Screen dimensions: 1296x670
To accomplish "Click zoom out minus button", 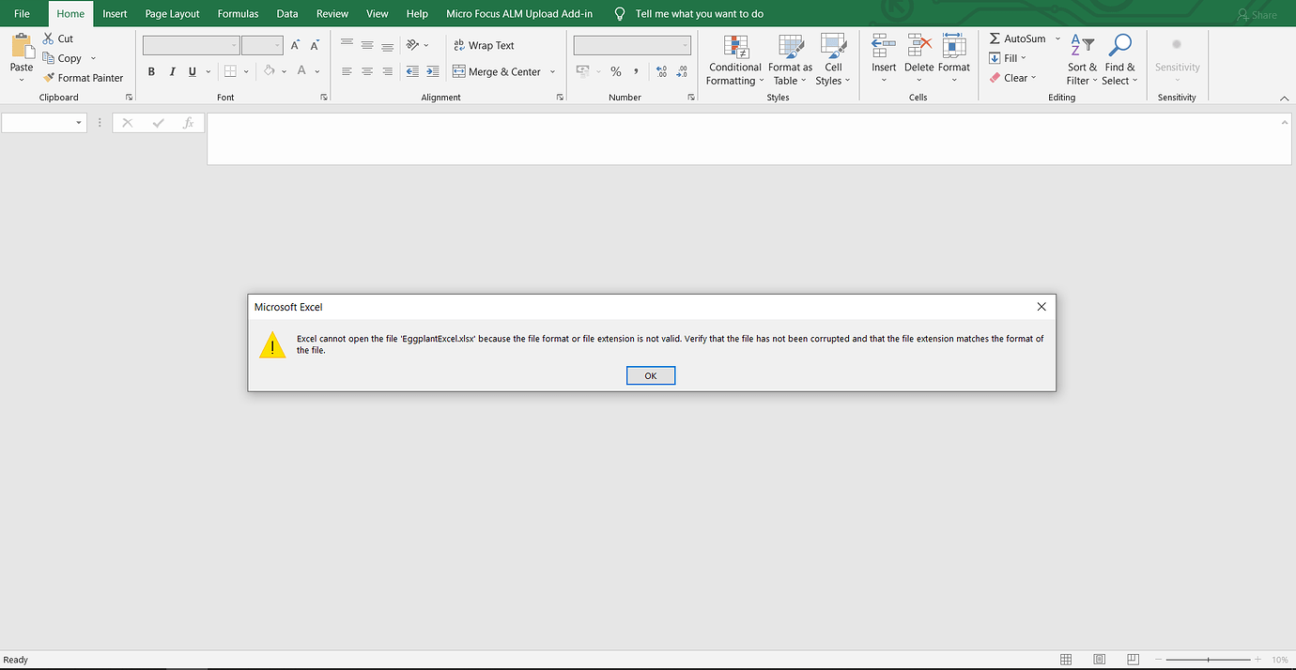I will (x=1159, y=660).
